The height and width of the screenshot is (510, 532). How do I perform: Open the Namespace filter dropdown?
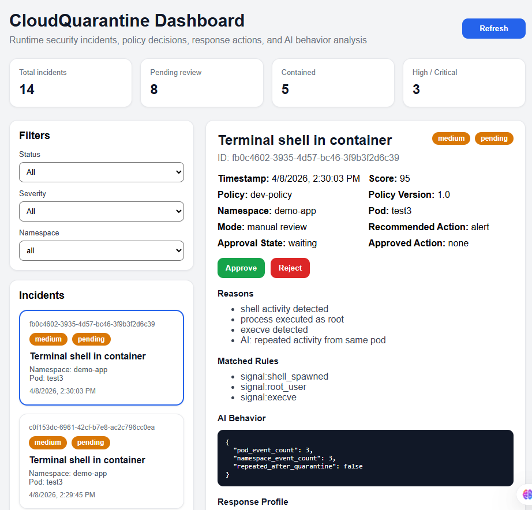coord(102,250)
